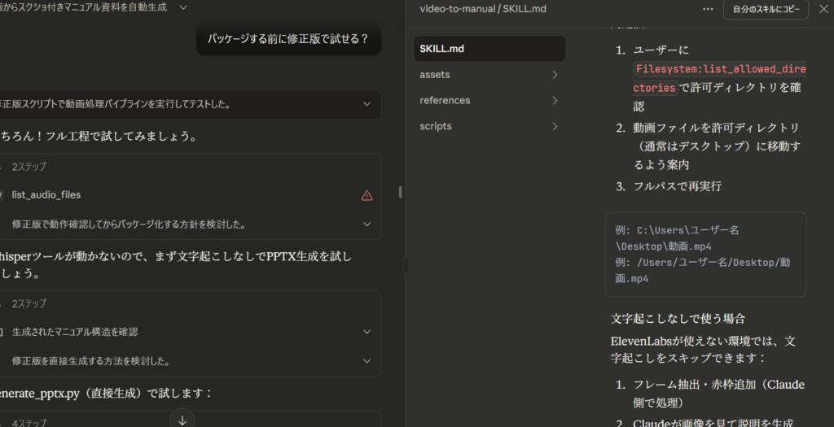Select SKILL.md in the file list
The width and height of the screenshot is (834, 427).
(x=489, y=49)
